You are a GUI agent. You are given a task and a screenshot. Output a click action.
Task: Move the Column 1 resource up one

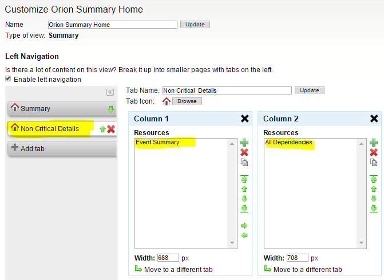[x=244, y=189]
